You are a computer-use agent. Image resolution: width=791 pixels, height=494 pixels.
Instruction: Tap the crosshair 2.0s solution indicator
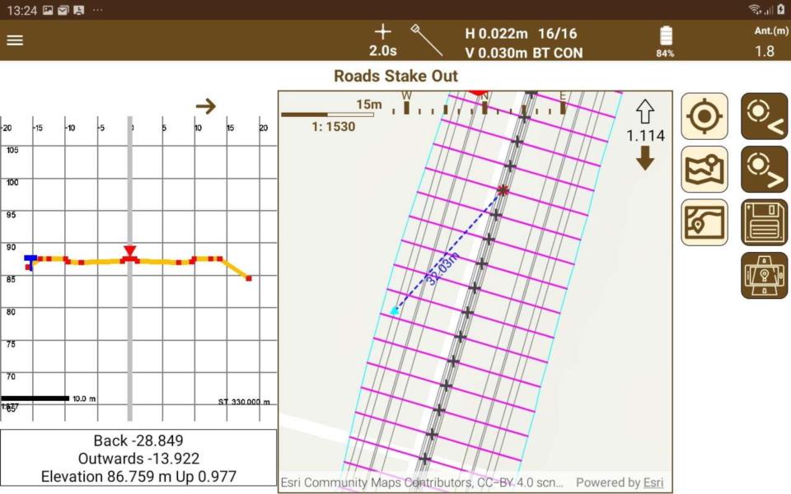click(x=382, y=40)
